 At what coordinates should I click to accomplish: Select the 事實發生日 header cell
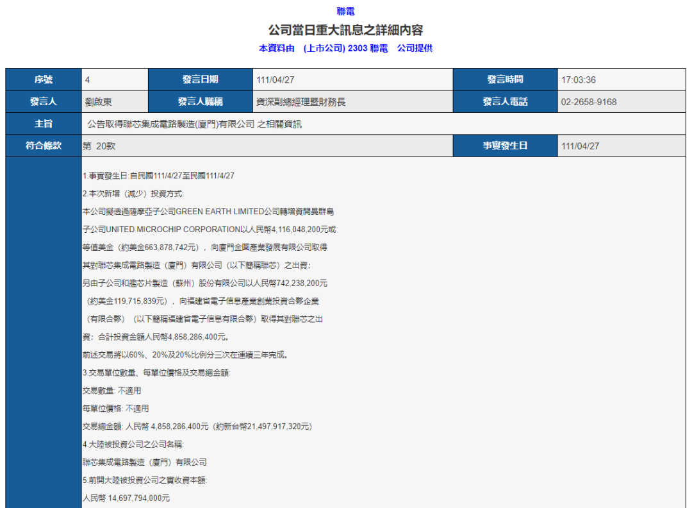(x=506, y=146)
